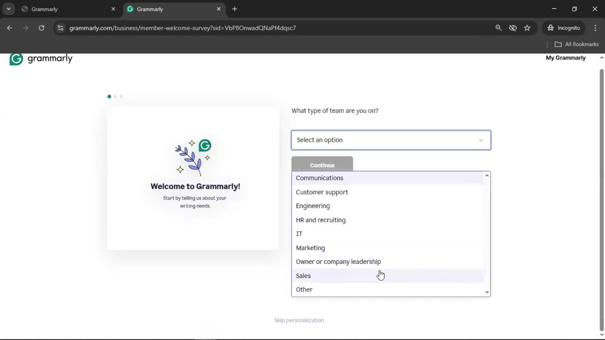Open 'My Grammarly' link
This screenshot has width=605, height=340.
coord(565,58)
